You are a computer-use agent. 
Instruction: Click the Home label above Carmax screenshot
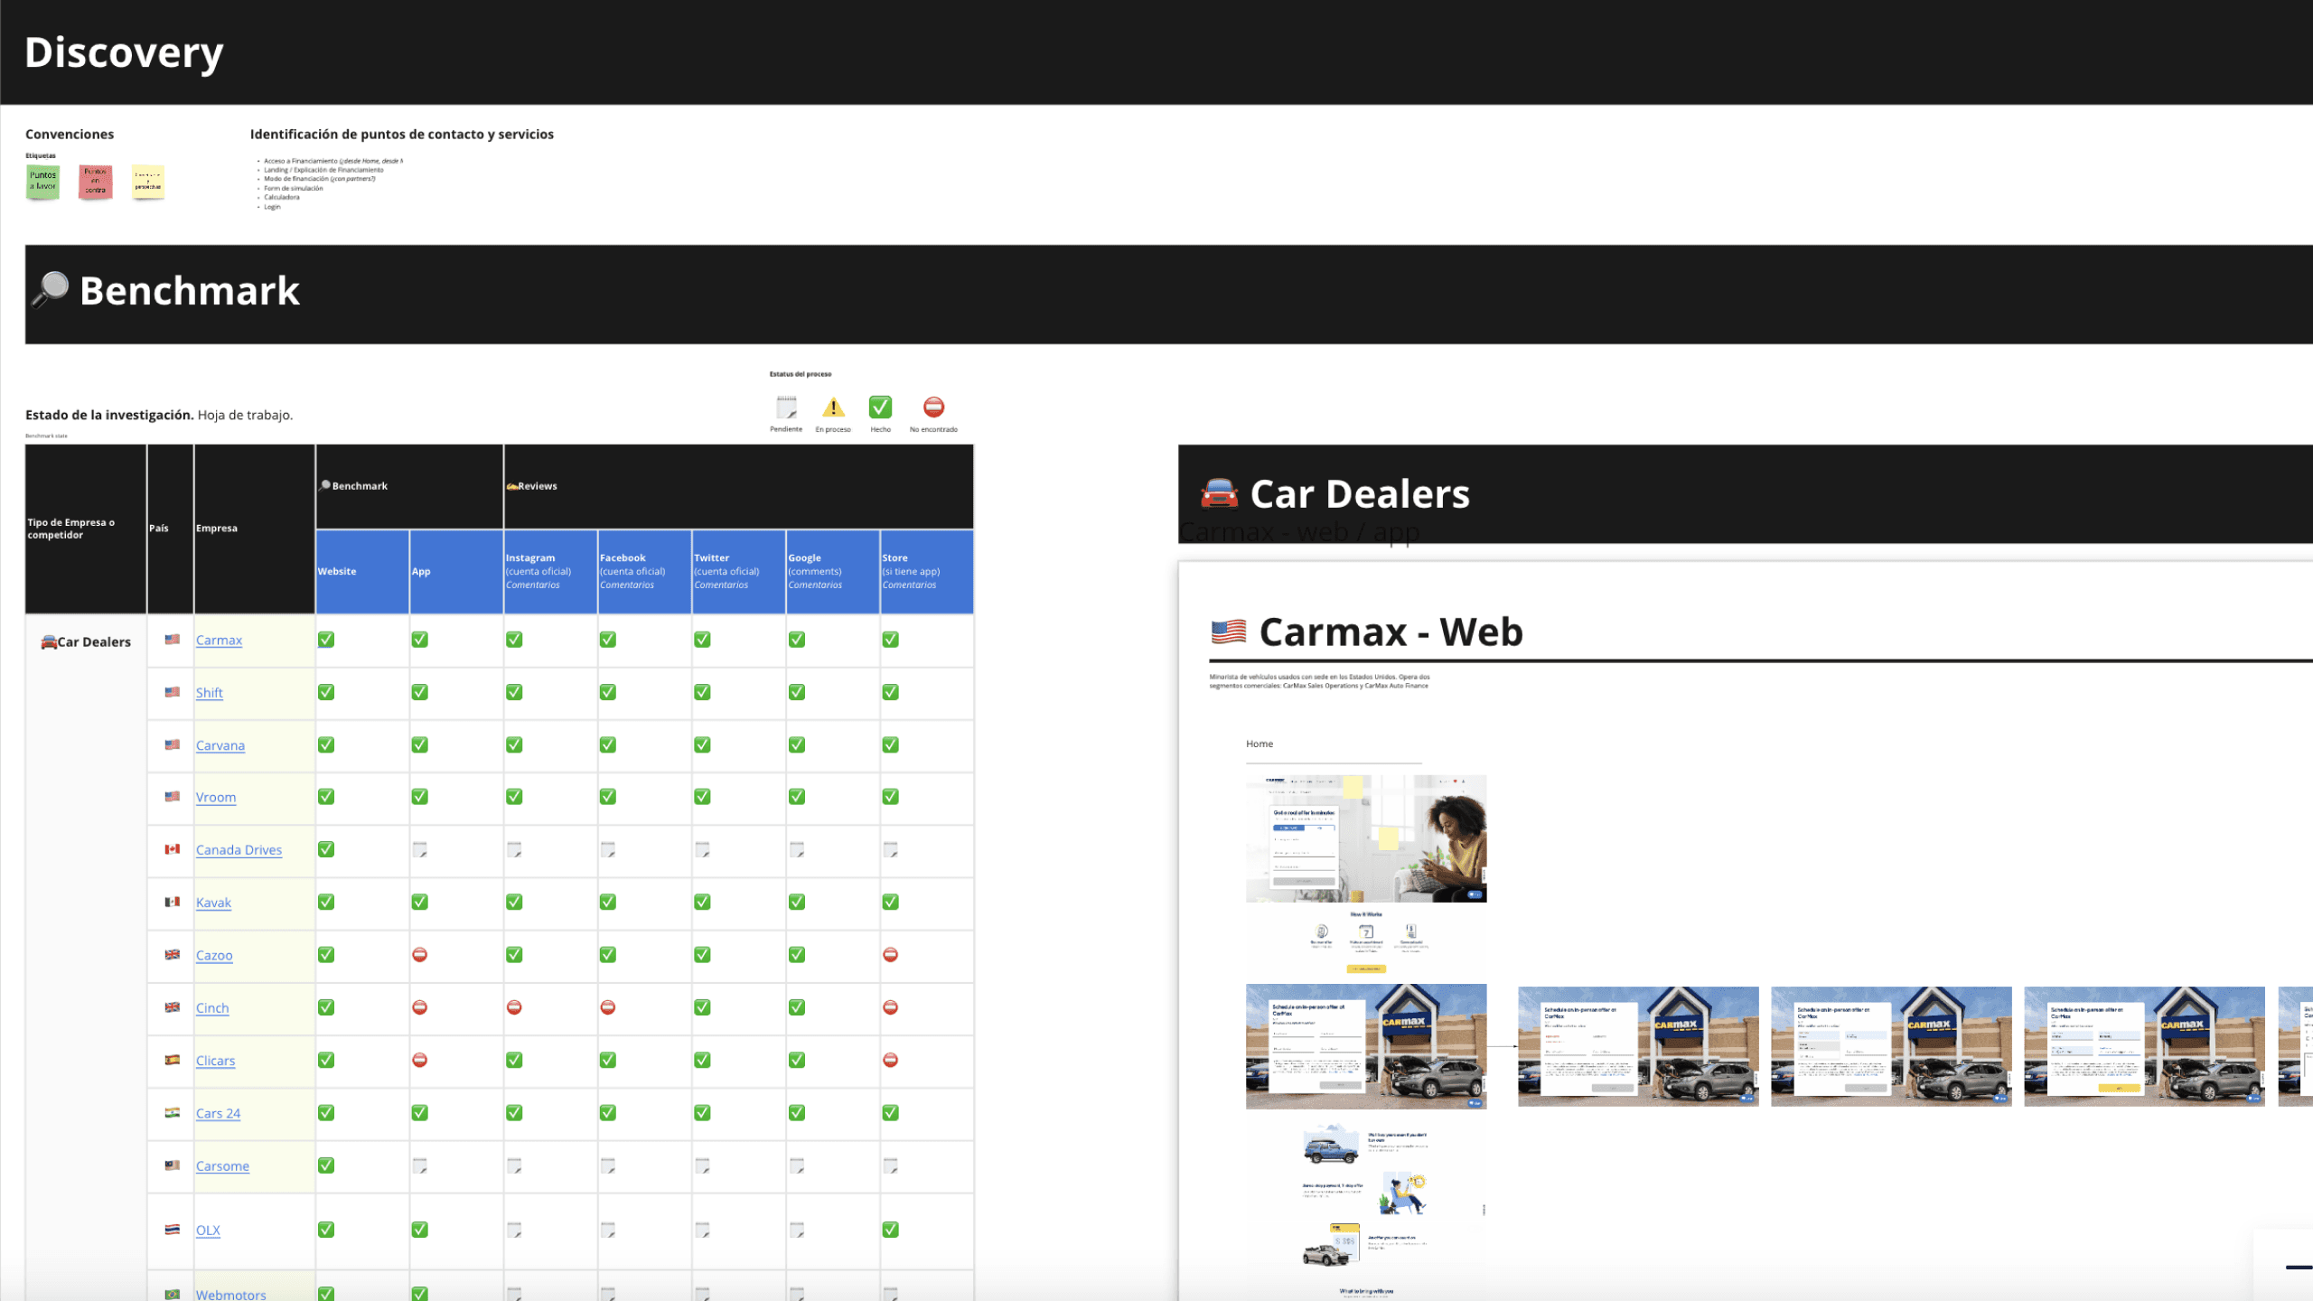click(x=1260, y=744)
